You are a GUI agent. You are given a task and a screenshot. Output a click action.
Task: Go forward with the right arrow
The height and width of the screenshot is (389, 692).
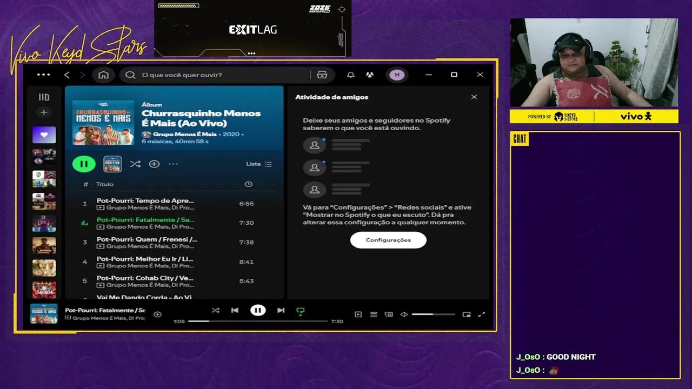pos(82,75)
